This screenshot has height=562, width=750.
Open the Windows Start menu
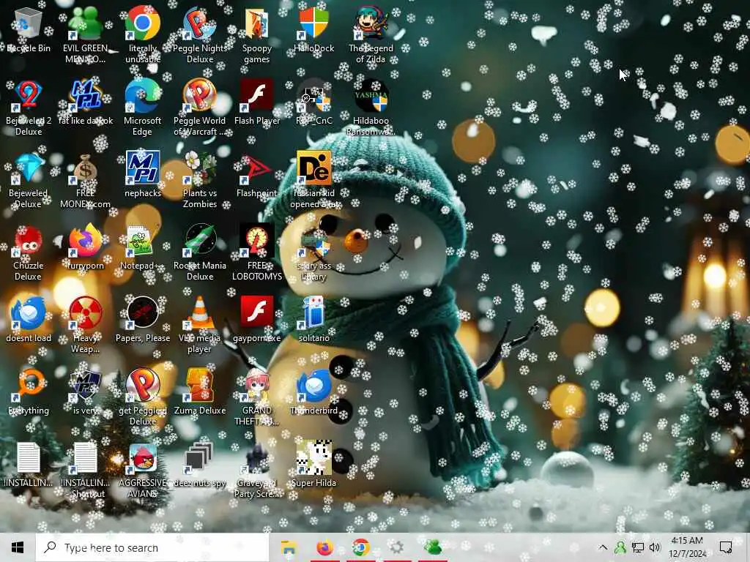[x=18, y=547]
